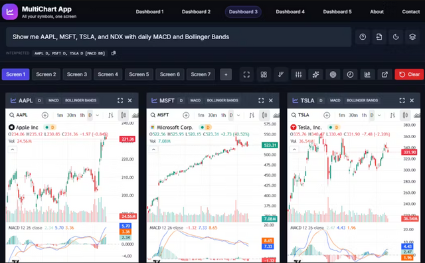The image size is (425, 263).
Task: Switch to Screen 7 tab
Action: [201, 74]
